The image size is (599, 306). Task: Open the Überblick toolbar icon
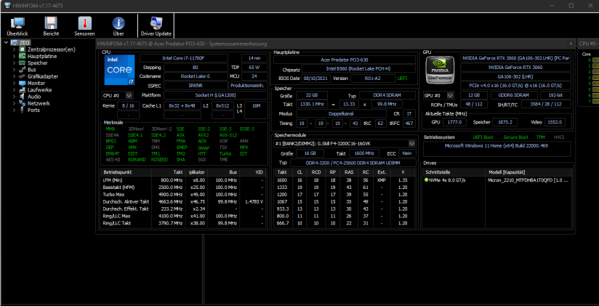point(17,24)
